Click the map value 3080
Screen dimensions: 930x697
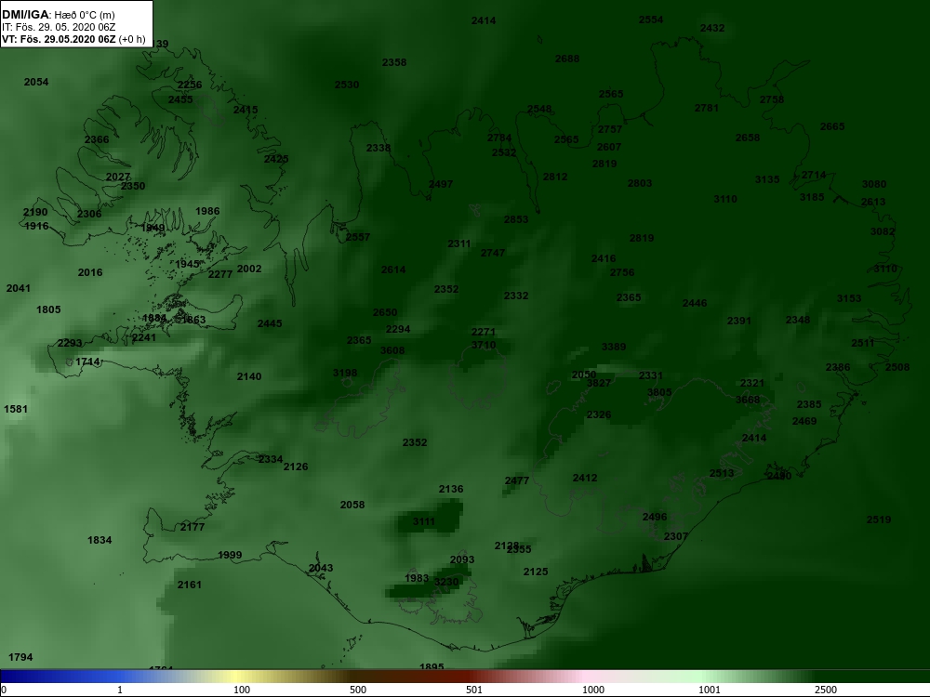(873, 184)
